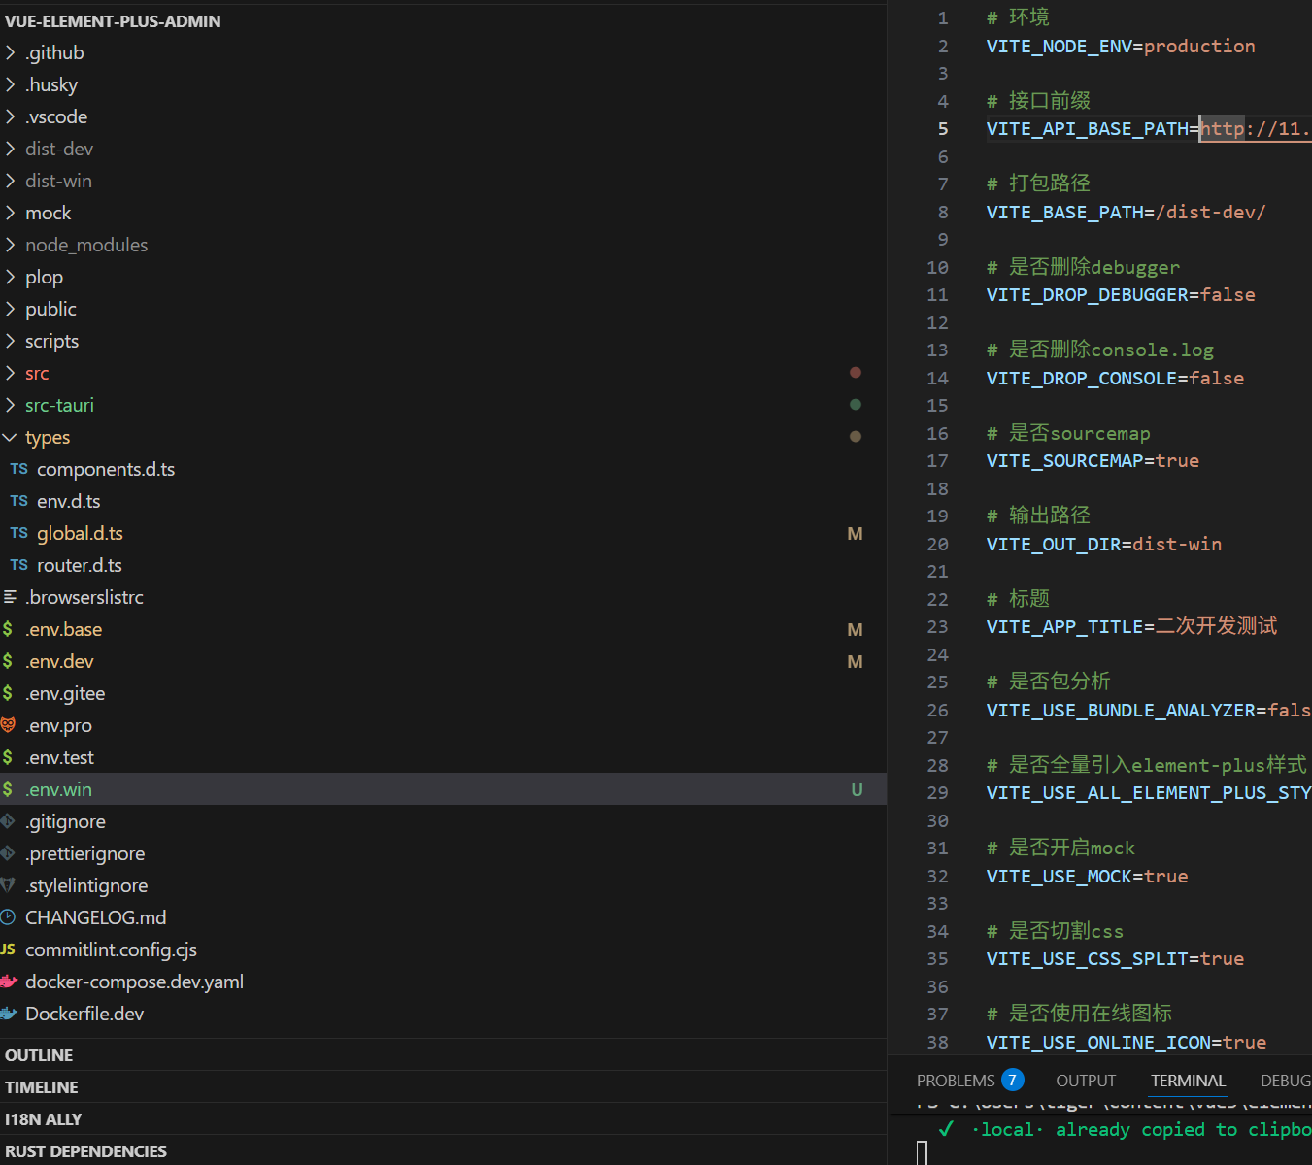Click the TS icon beside router.d.ts

point(19,565)
